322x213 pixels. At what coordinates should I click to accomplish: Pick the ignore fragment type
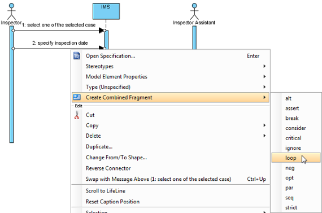pyautogui.click(x=296, y=148)
